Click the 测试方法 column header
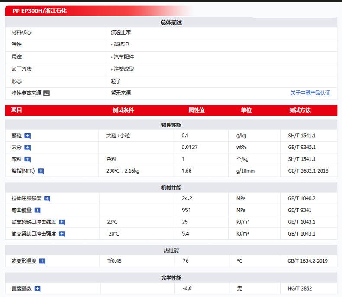The image size is (342, 297). 300,110
